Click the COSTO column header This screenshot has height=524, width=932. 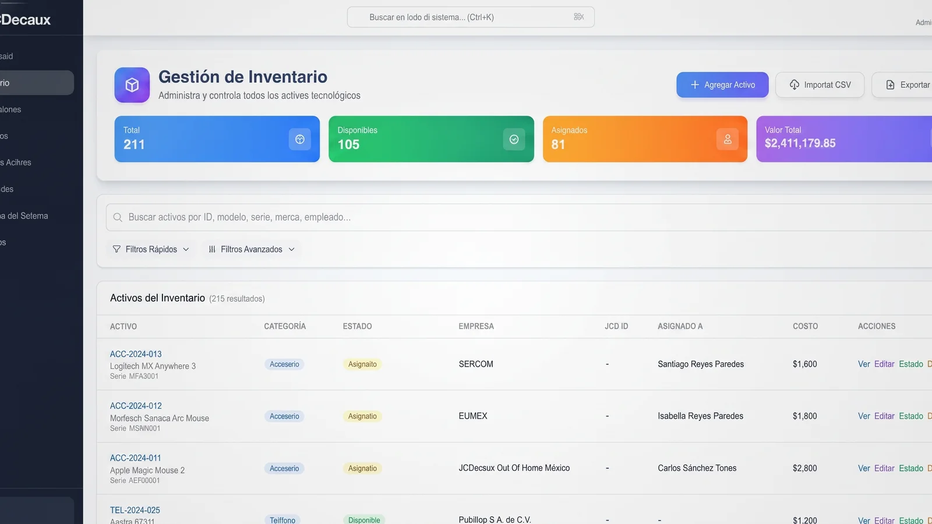(x=805, y=327)
